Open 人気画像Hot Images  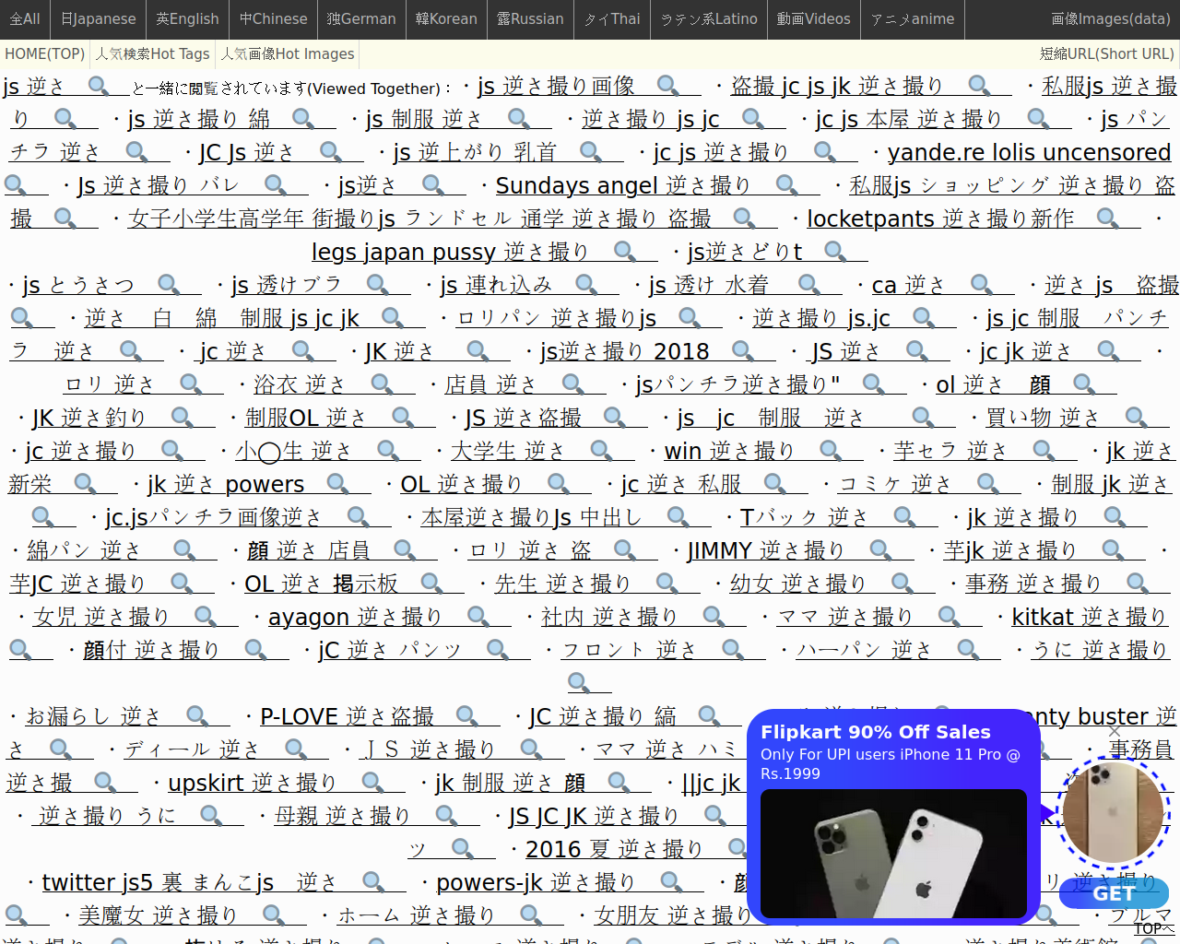pos(288,54)
